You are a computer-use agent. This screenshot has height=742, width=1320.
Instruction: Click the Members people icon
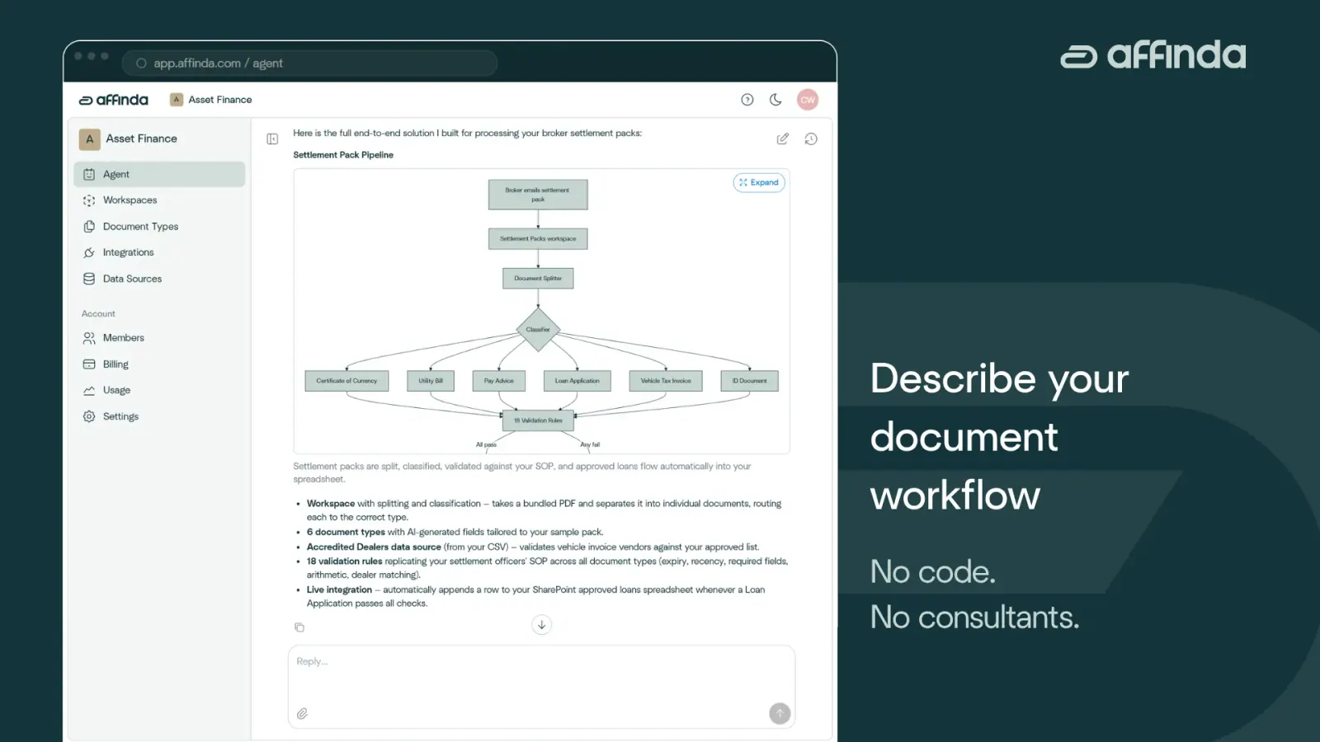click(x=89, y=338)
